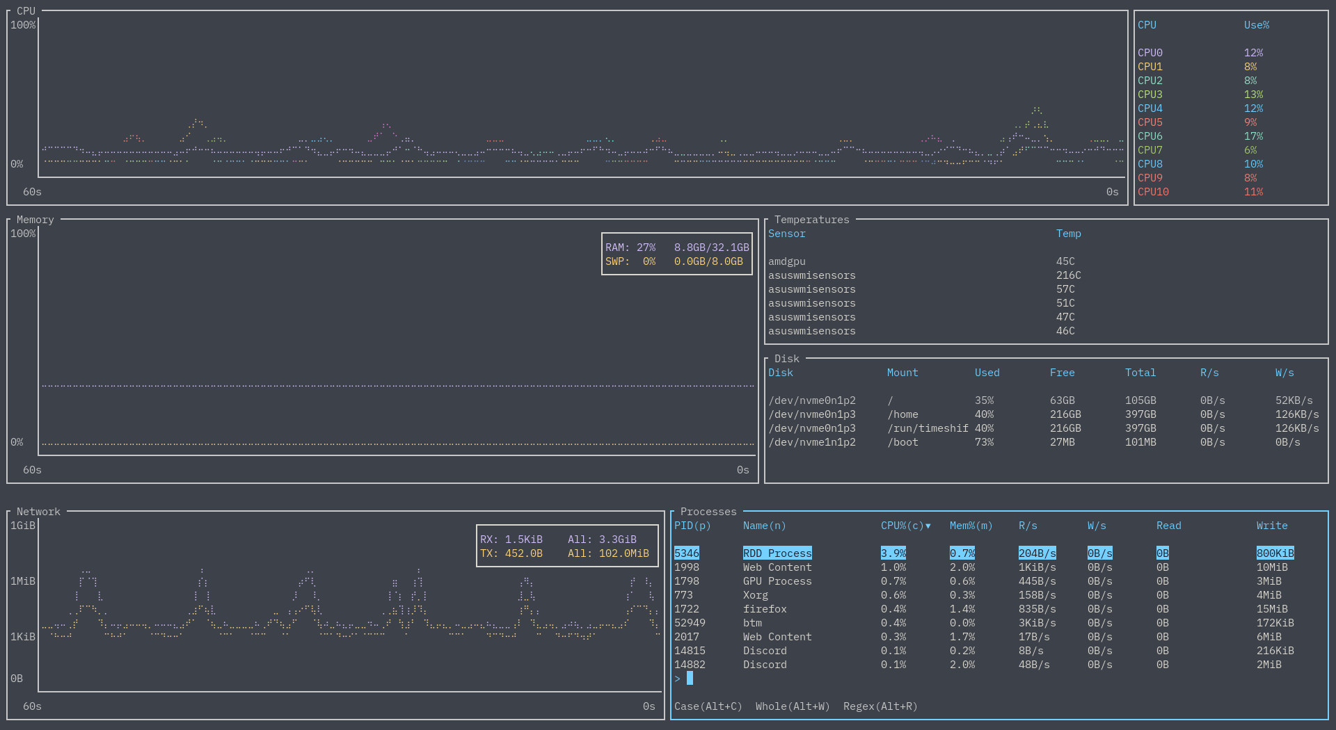The height and width of the screenshot is (730, 1336).
Task: Click the Use% column header
Action: coord(1256,25)
